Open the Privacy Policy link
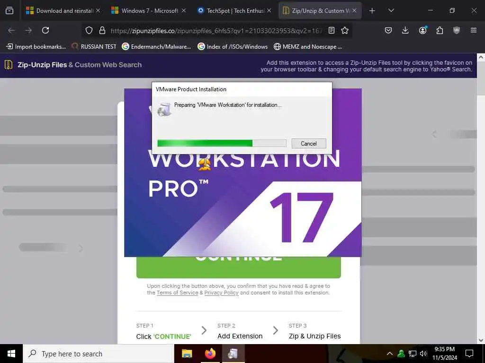485x363 pixels. [x=221, y=293]
